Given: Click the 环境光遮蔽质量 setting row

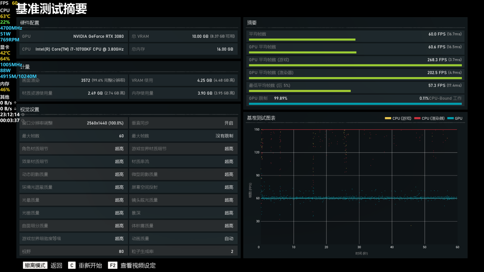Looking at the screenshot, I should [74, 187].
